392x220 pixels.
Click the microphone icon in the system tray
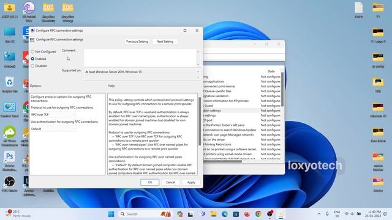[327, 214]
